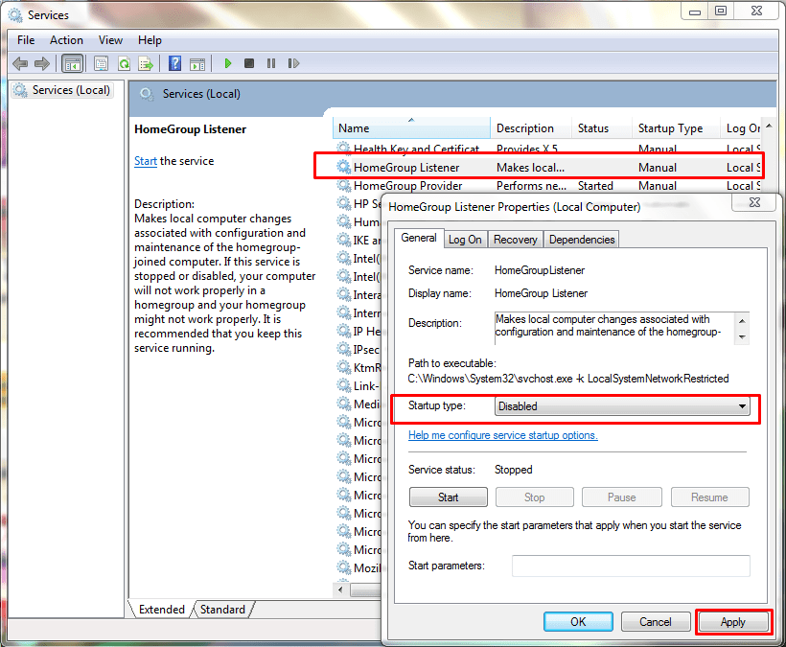
Task: Toggle the Show/Hide Console Tree toolbar icon
Action: coord(72,63)
